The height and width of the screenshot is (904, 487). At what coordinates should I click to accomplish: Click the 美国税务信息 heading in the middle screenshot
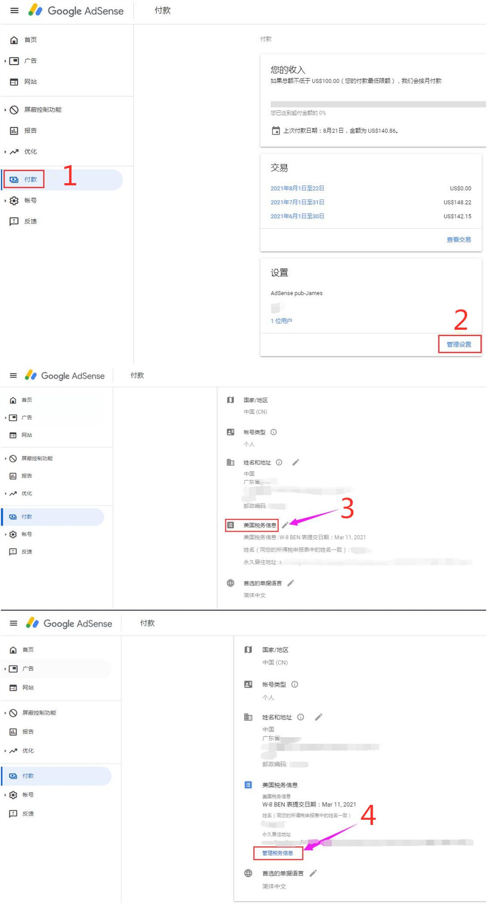(260, 525)
